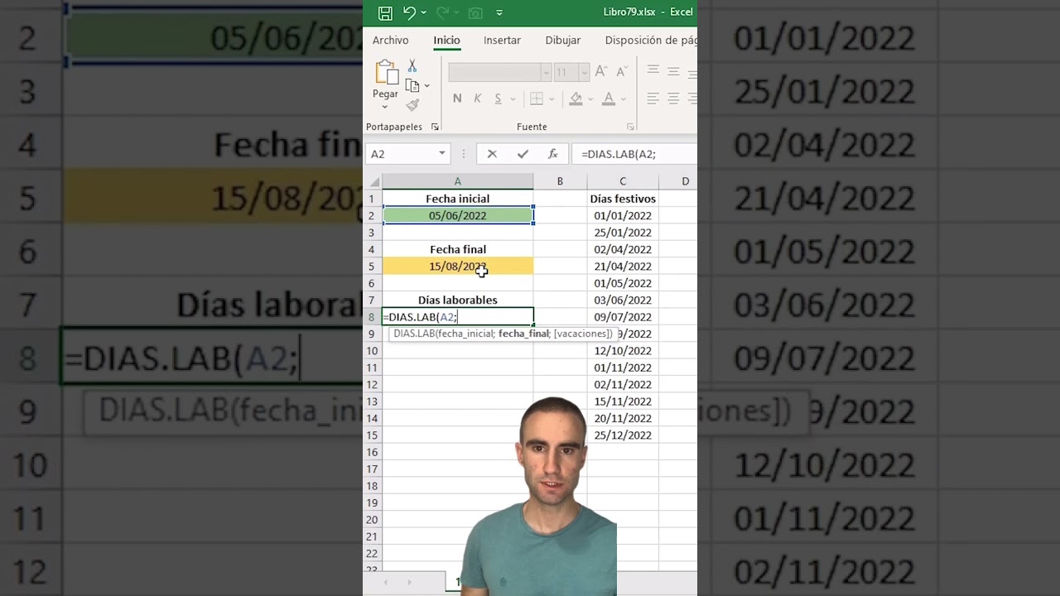Select the Format Painter brush icon
This screenshot has height=596, width=1060.
point(412,105)
